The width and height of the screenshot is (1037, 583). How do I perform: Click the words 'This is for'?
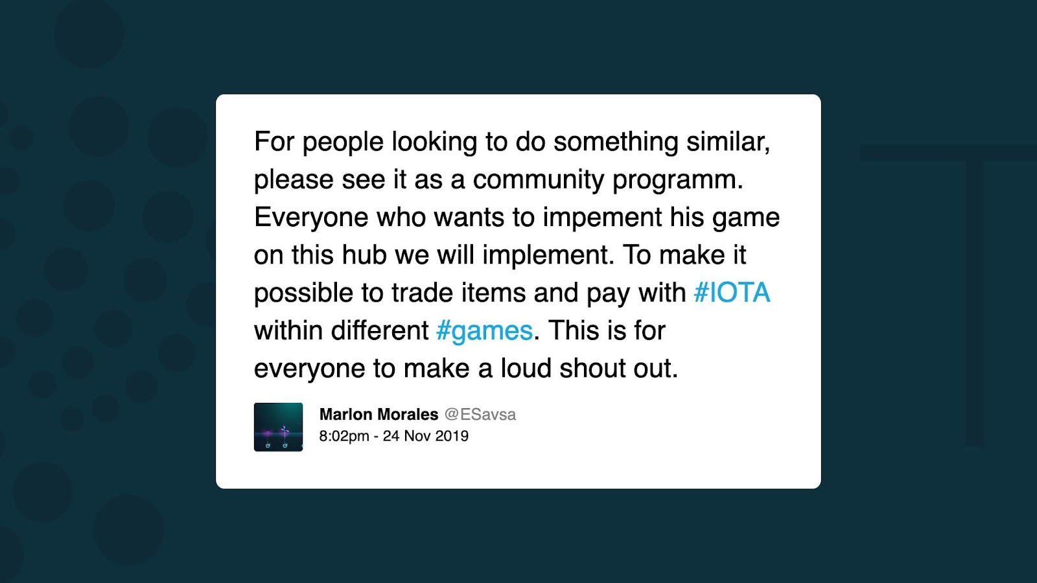(607, 331)
